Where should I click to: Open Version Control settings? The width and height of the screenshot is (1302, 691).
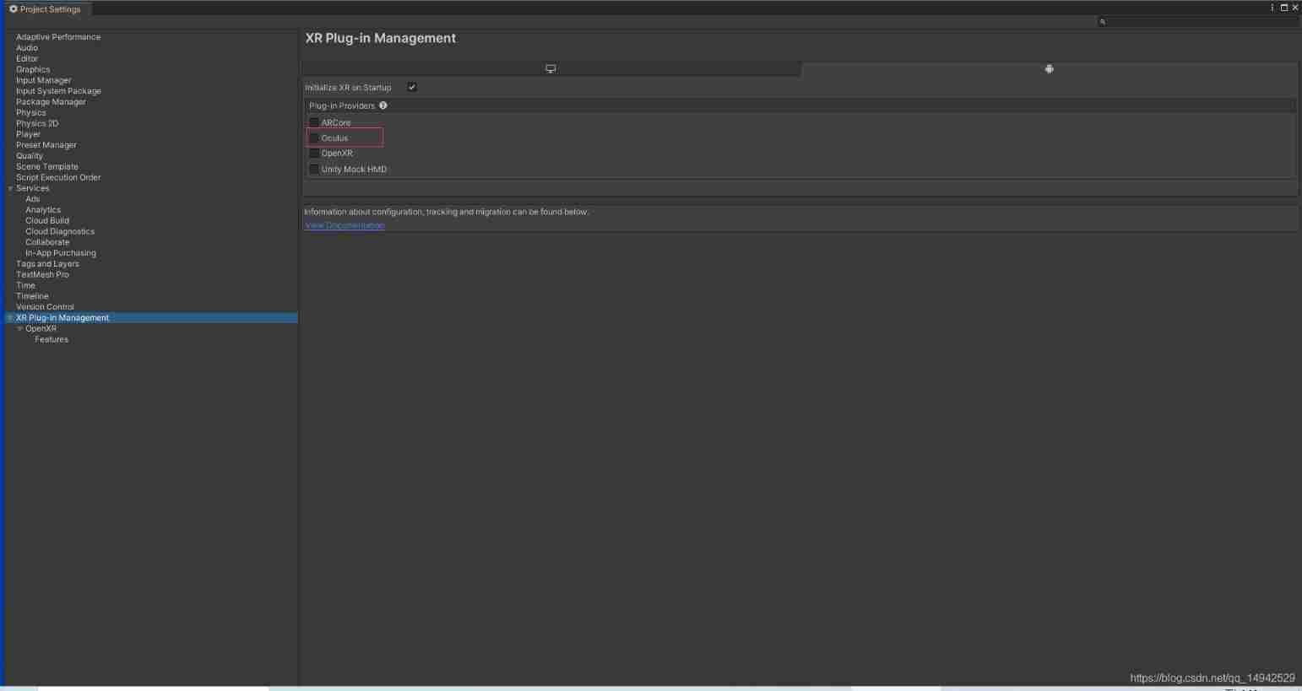45,307
